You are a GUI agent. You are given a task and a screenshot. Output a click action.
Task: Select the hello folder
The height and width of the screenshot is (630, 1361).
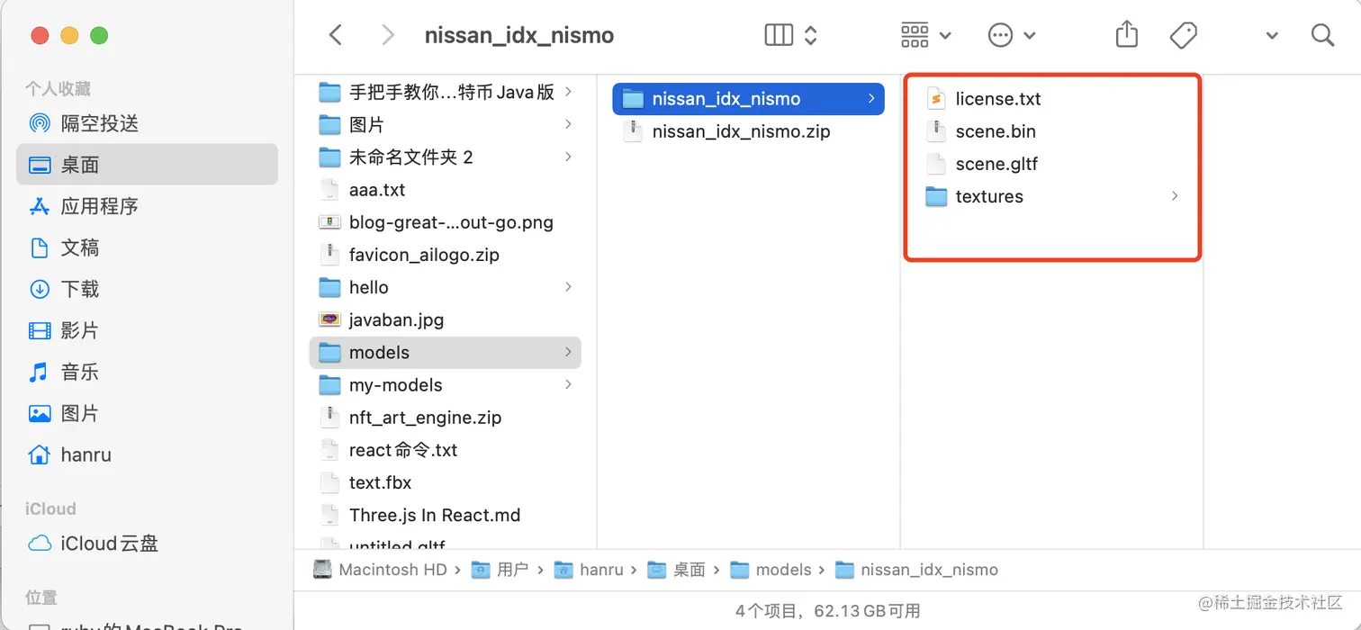pos(445,287)
